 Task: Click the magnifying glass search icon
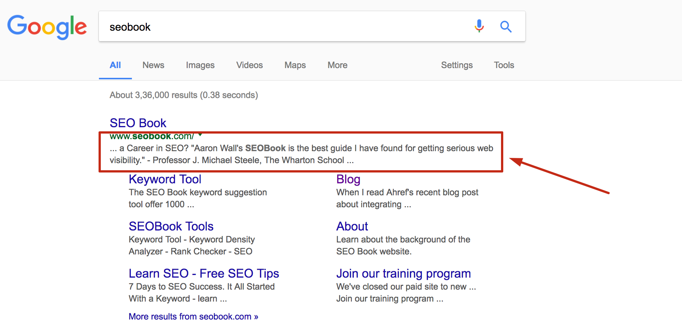(x=506, y=27)
